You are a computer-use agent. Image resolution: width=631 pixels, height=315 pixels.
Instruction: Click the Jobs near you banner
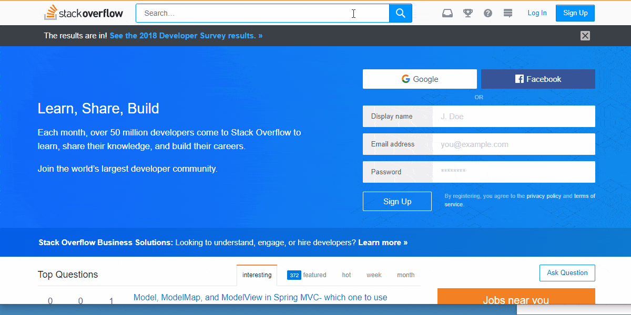pyautogui.click(x=516, y=297)
